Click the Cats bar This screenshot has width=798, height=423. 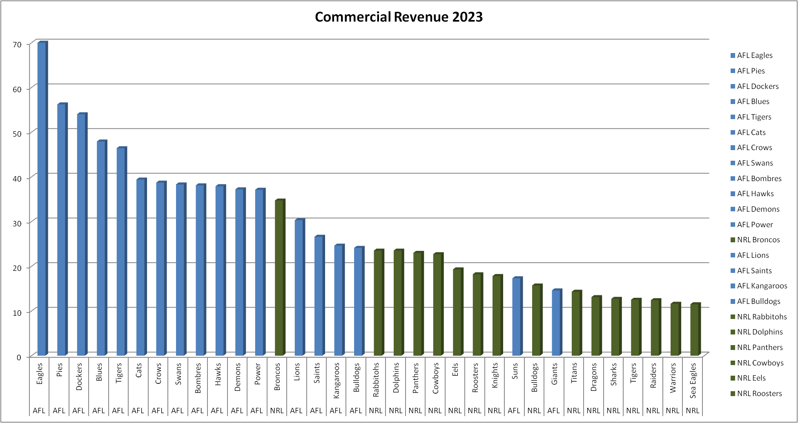pyautogui.click(x=141, y=267)
